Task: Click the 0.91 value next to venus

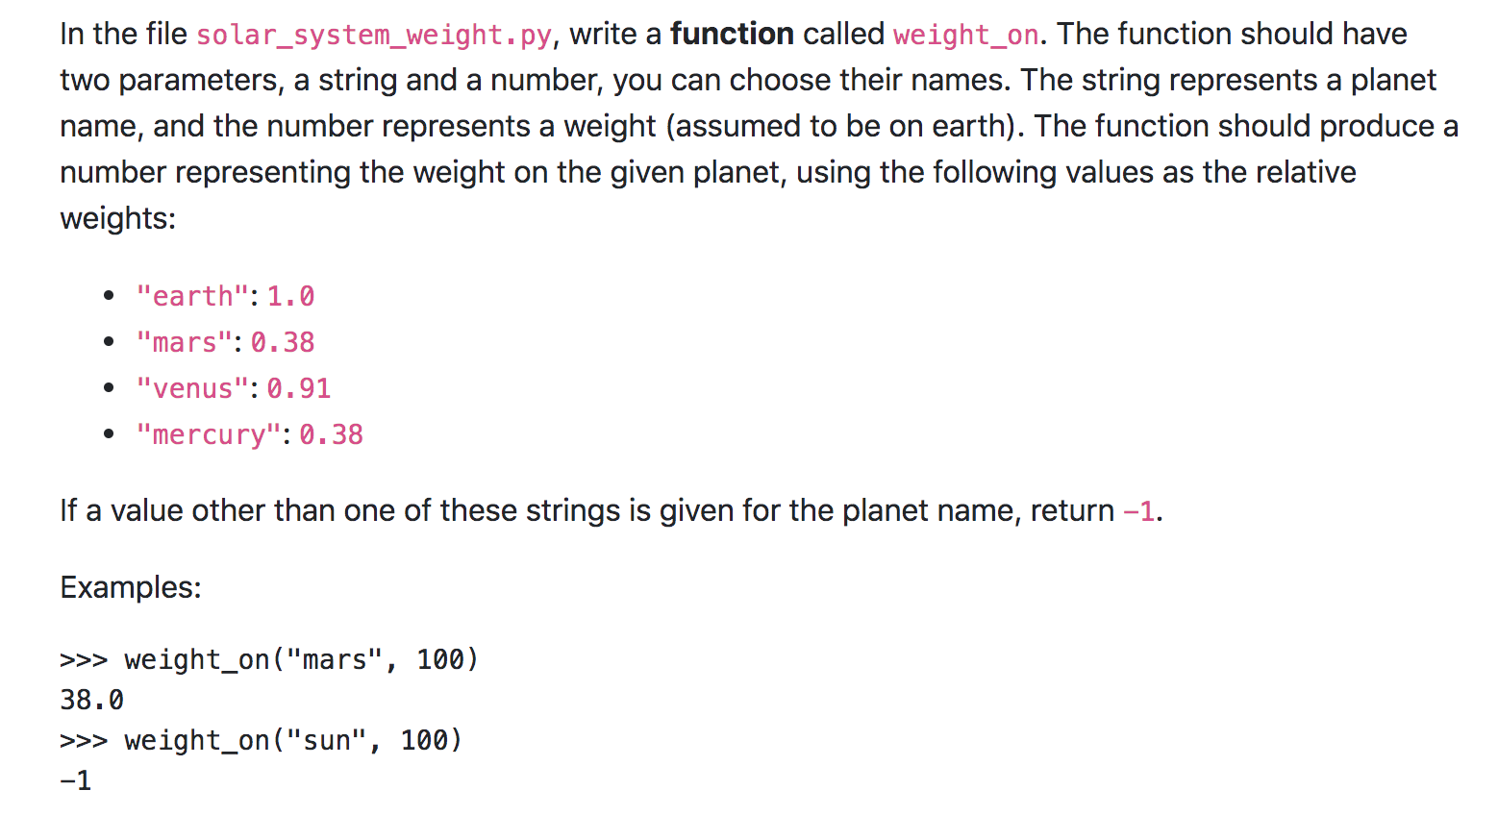Action: (299, 388)
